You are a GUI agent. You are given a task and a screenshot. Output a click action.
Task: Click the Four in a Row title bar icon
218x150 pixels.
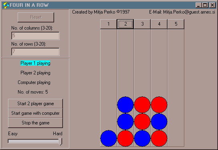tap(6, 5)
